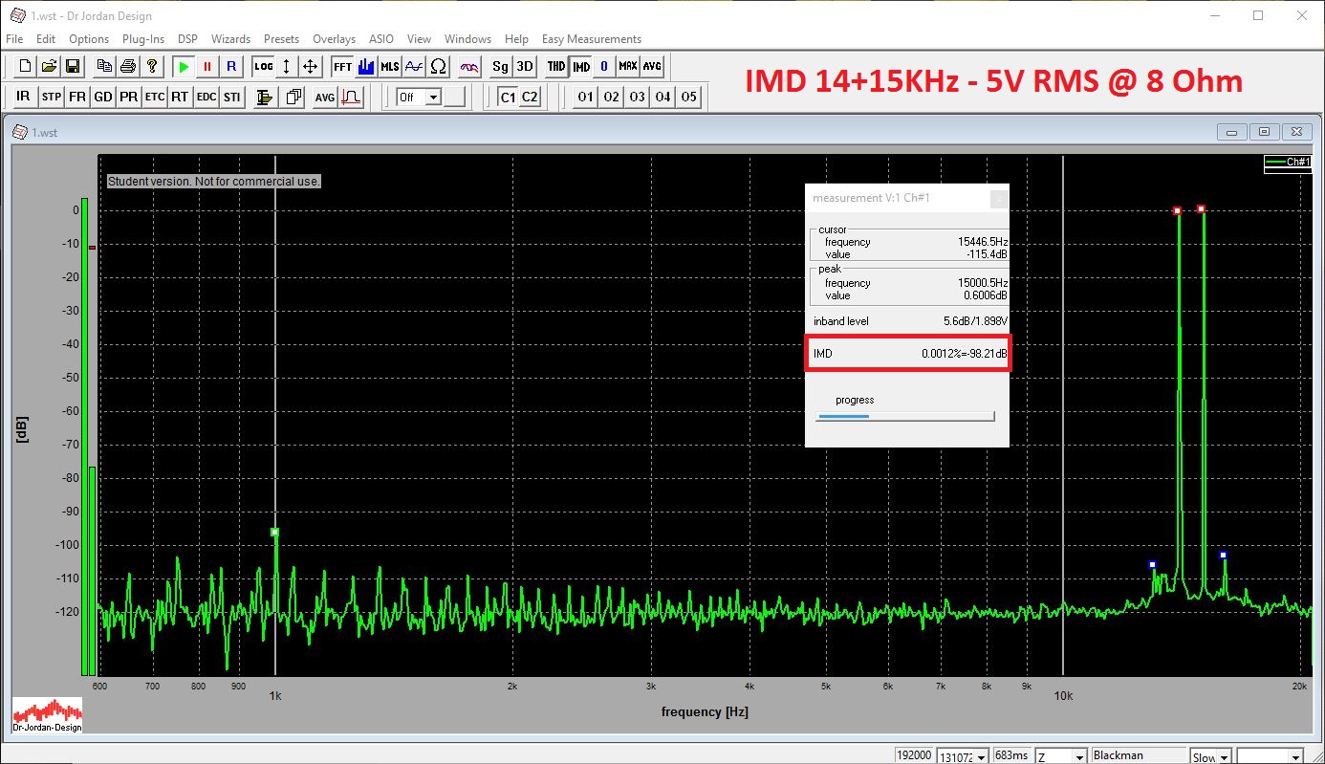Select the IR impulse response icon
The image size is (1325, 764).
tap(23, 97)
